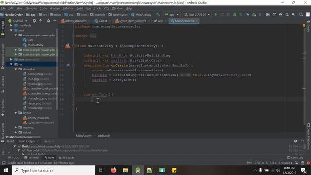Open the Project Structure icon in toolbar
This screenshot has width=311, height=175.
(x=268, y=14)
